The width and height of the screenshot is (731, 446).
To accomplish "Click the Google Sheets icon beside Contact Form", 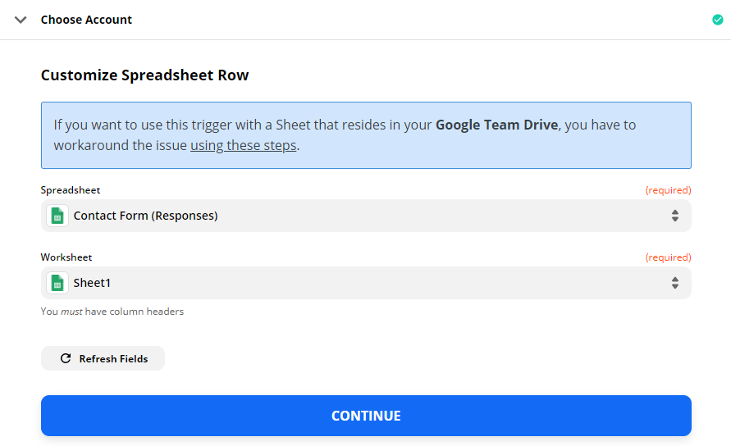I will pos(57,216).
